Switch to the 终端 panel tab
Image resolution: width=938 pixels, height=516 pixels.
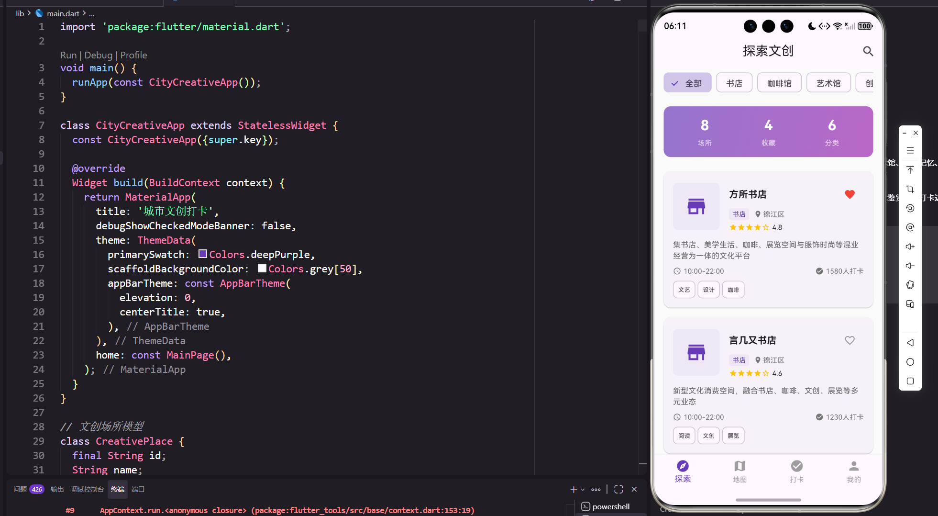[118, 489]
